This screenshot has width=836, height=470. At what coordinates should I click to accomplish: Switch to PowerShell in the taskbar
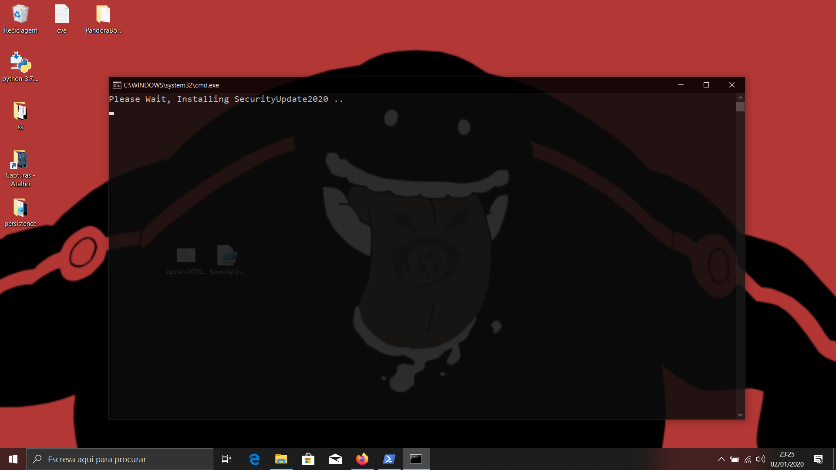(389, 459)
